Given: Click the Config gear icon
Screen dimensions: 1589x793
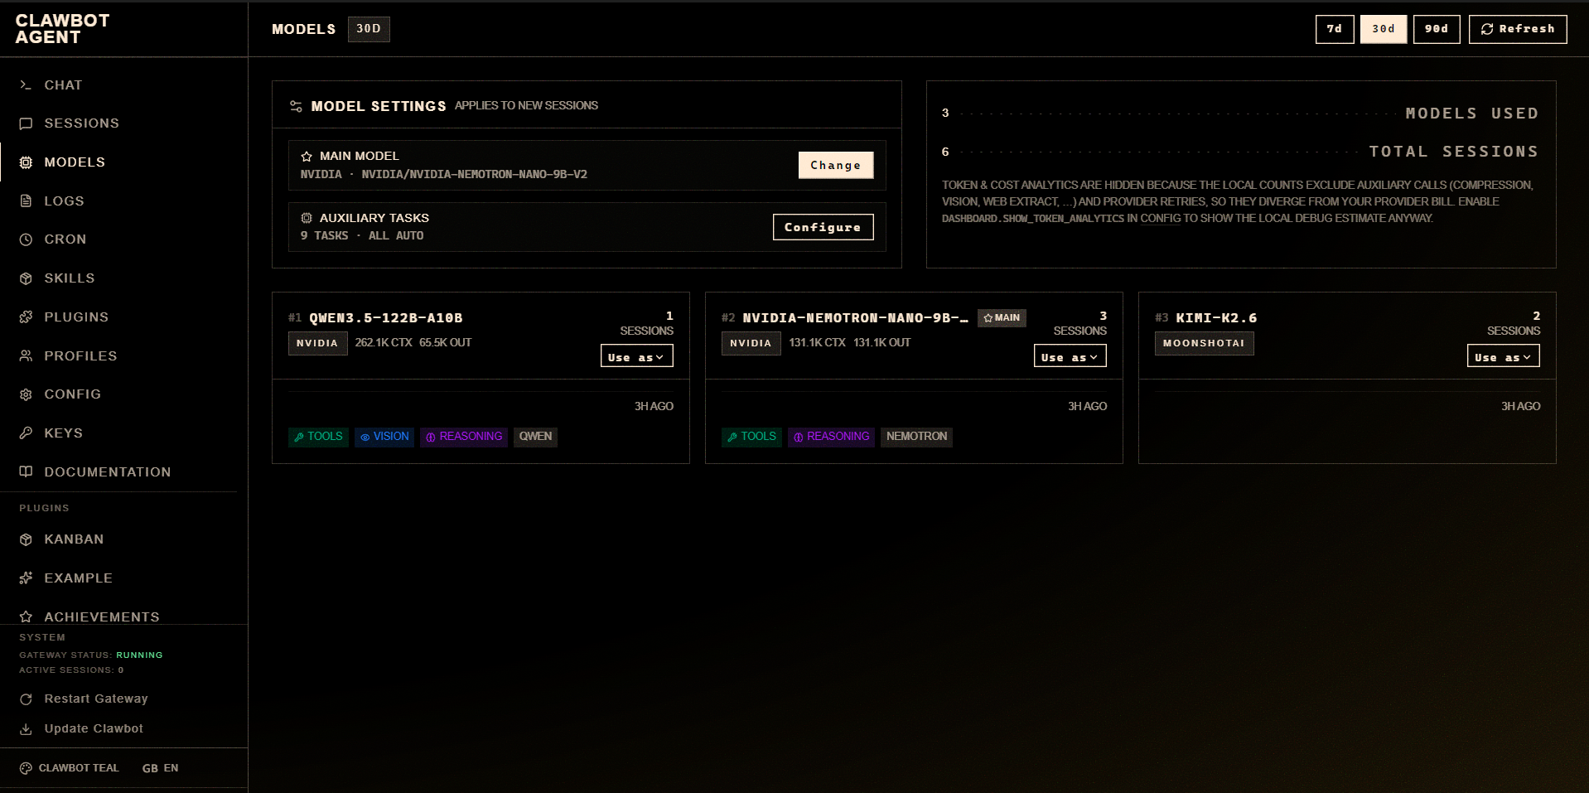Looking at the screenshot, I should coord(26,394).
